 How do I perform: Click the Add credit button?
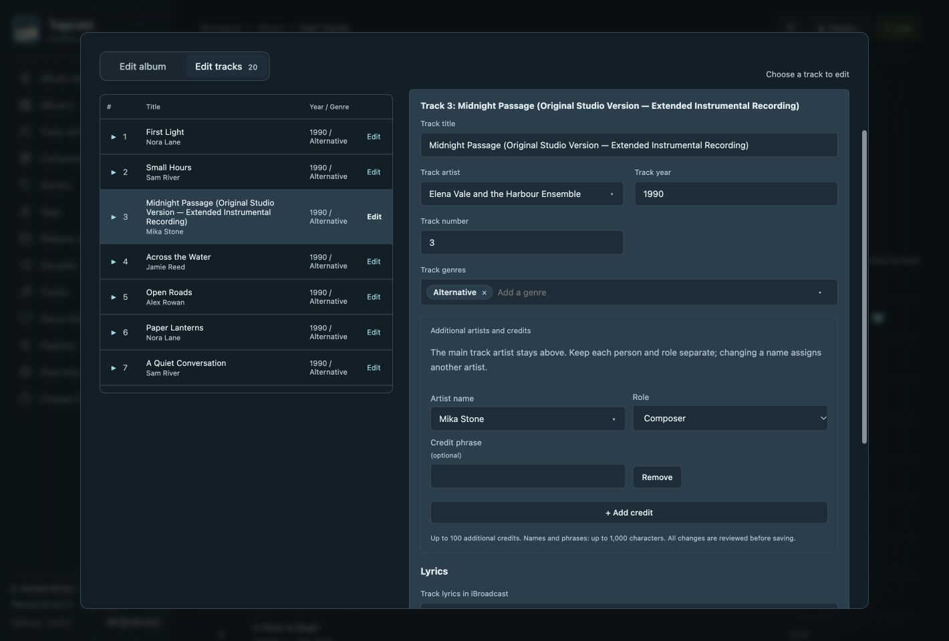(629, 513)
